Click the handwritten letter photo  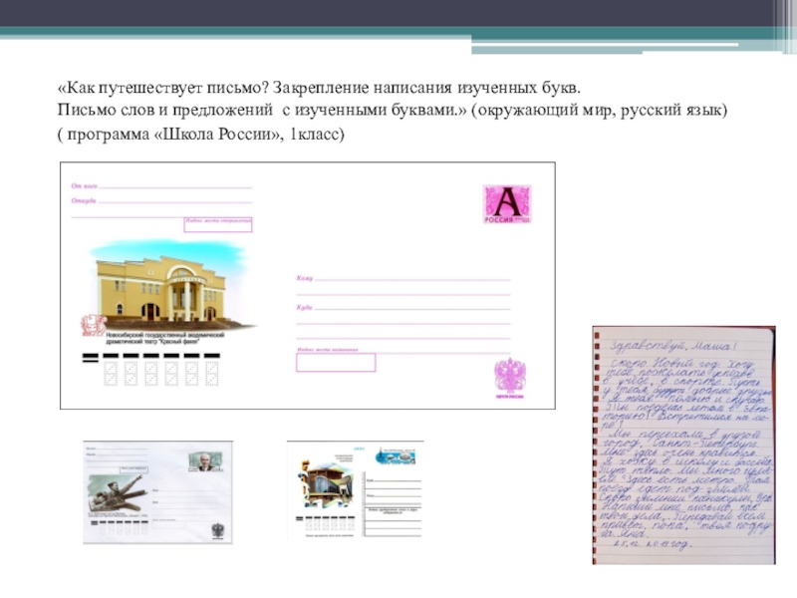click(x=684, y=445)
